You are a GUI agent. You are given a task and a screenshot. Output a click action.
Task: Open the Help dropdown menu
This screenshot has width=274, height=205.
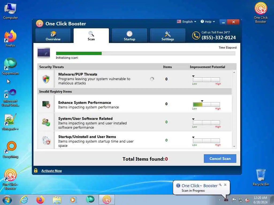tap(208, 22)
